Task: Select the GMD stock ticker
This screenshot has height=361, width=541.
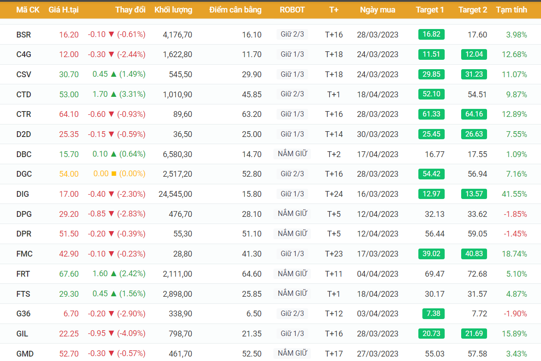Action: [x=25, y=354]
